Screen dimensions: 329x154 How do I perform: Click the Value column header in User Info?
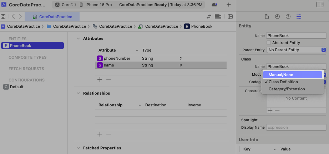285,149
